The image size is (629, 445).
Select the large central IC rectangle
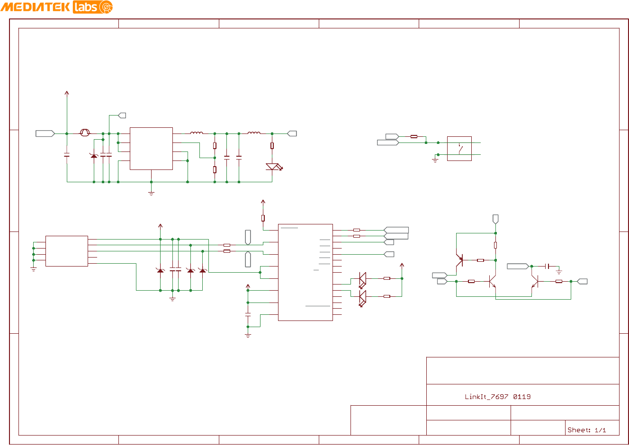306,272
